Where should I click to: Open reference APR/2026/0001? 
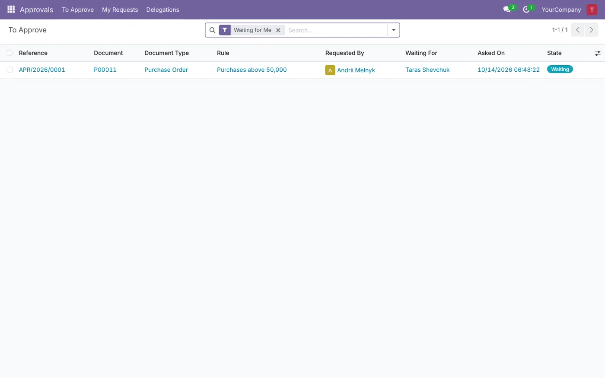42,70
